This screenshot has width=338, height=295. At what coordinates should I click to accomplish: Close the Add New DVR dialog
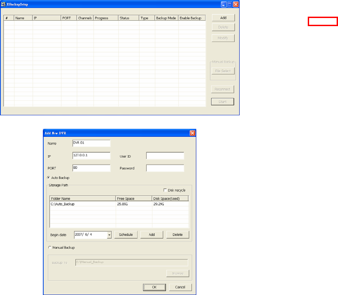click(x=193, y=133)
